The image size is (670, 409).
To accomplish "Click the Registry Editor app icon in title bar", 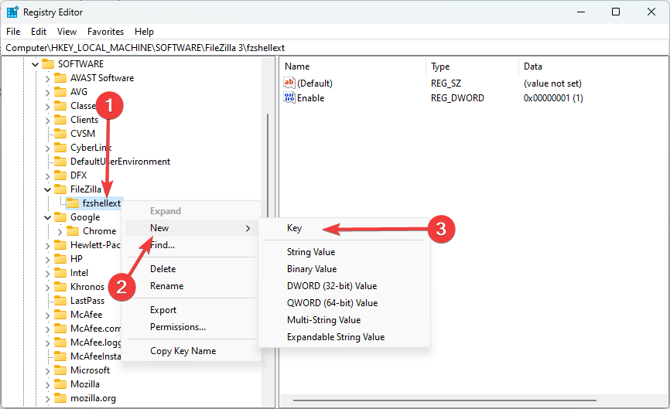I will pyautogui.click(x=12, y=12).
